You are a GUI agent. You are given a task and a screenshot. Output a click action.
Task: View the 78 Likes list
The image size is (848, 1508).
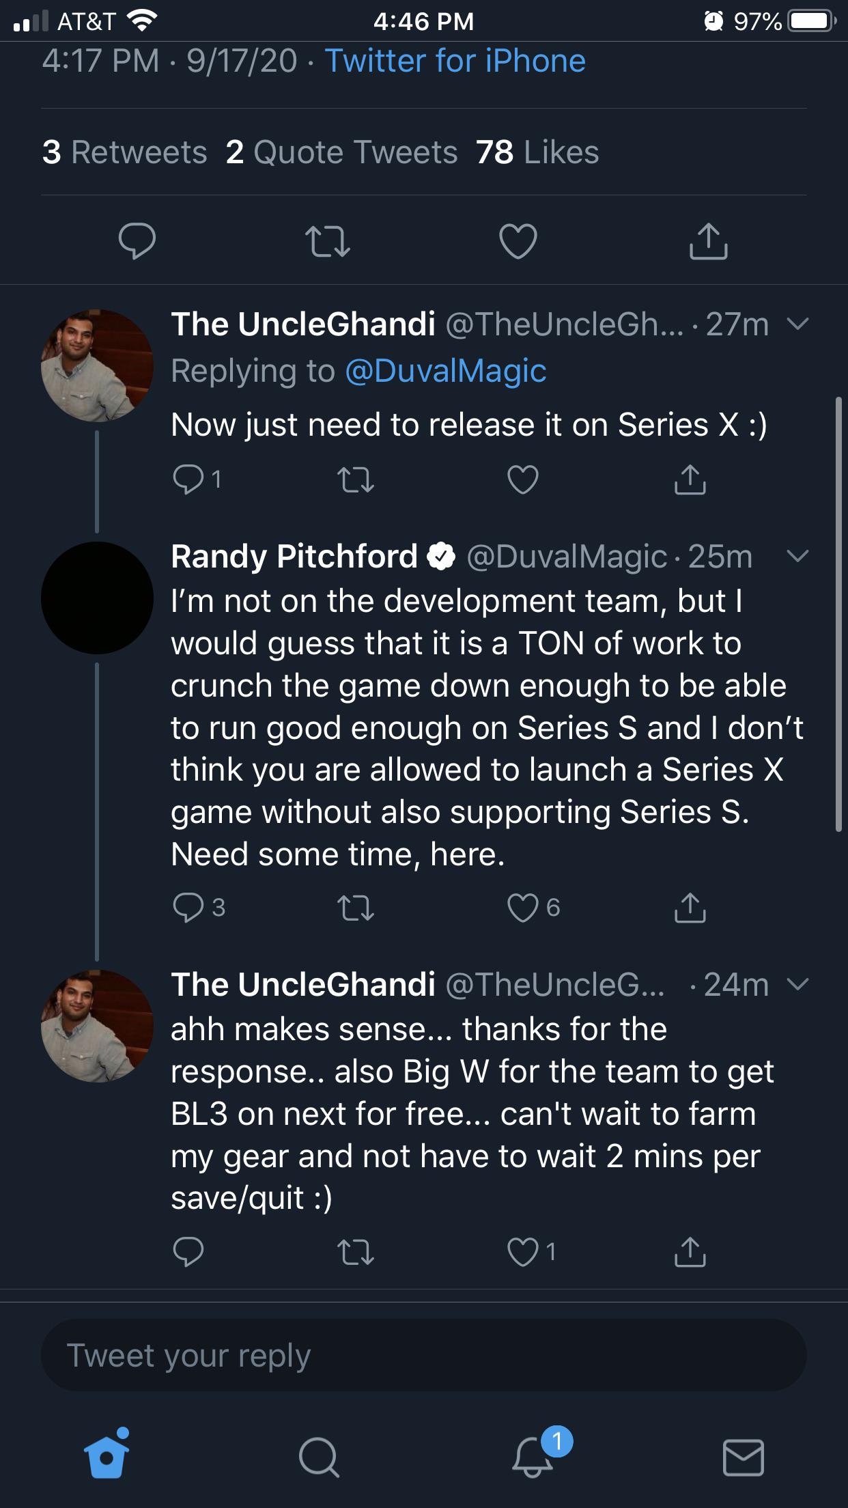[537, 152]
